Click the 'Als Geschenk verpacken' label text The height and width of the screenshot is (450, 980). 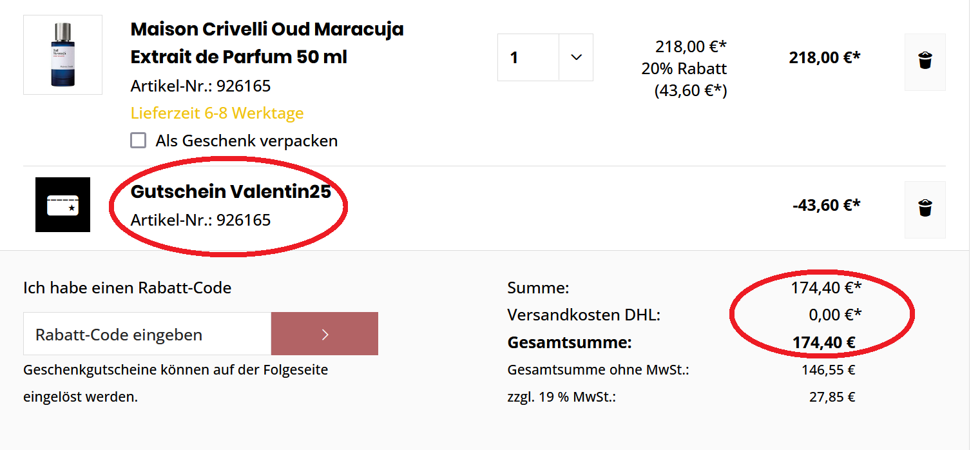pos(246,141)
